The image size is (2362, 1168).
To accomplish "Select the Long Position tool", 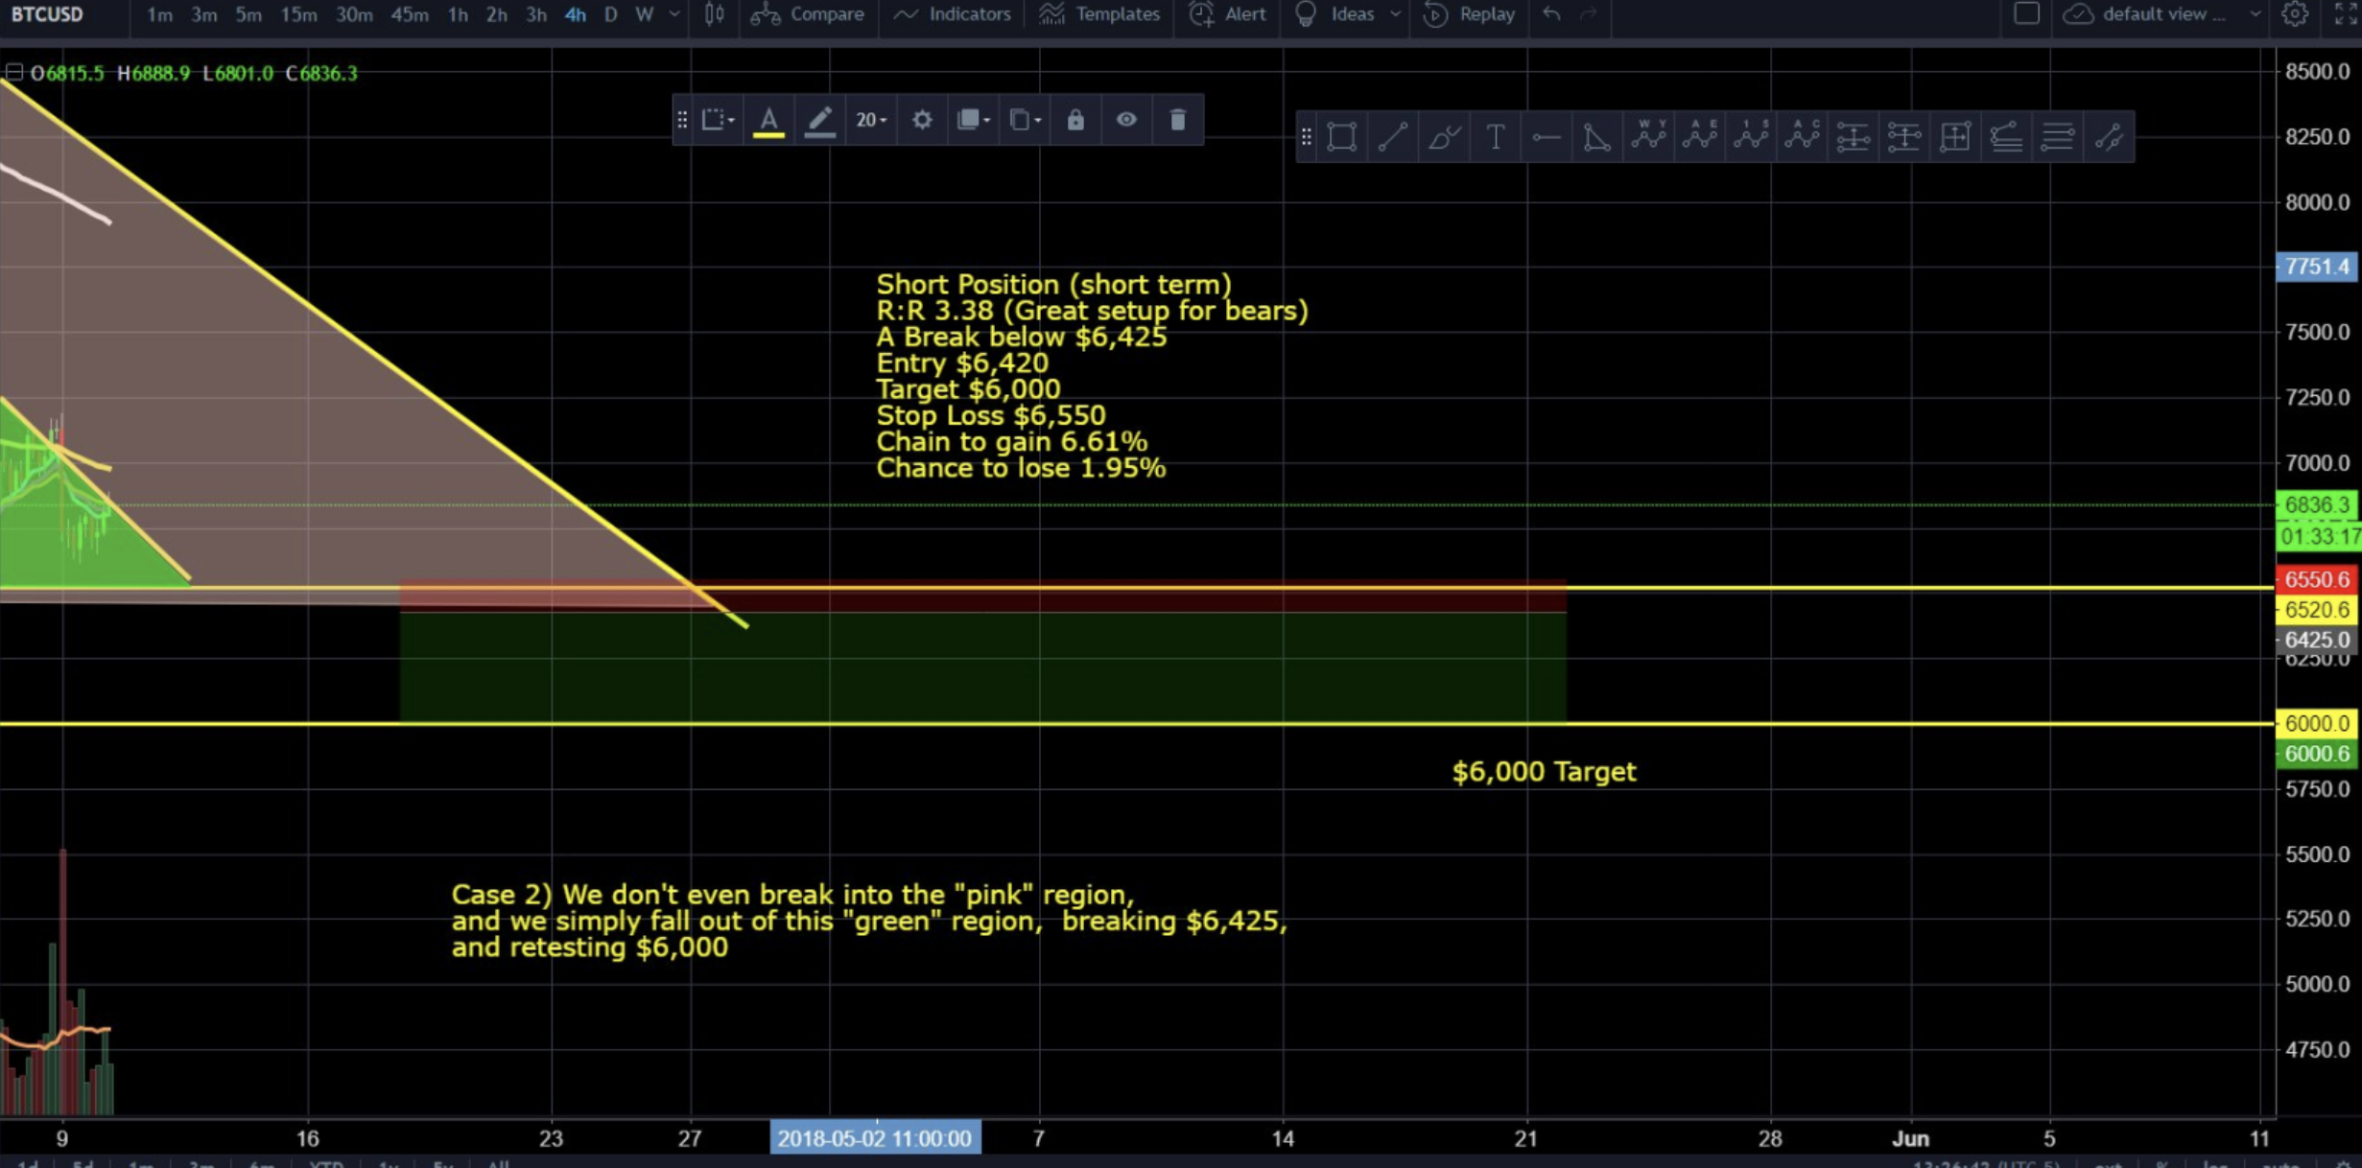I will (x=1854, y=137).
